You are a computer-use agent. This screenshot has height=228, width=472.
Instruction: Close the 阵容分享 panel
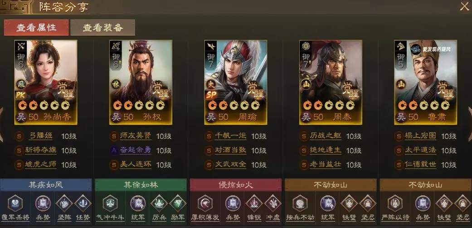pos(464,6)
